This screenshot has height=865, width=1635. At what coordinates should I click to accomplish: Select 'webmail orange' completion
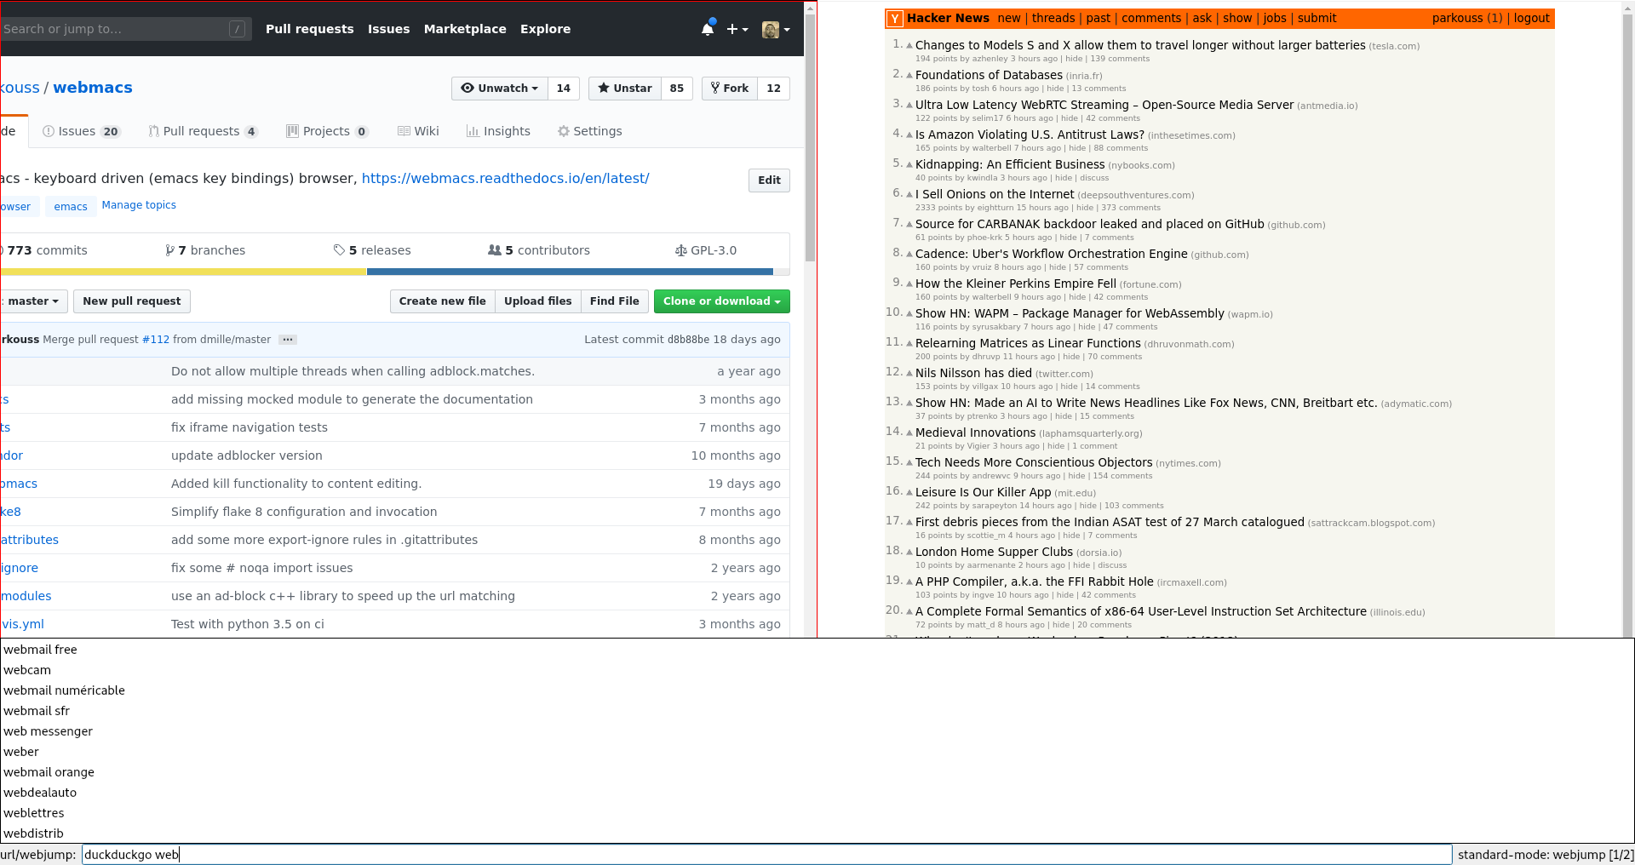coord(817,772)
